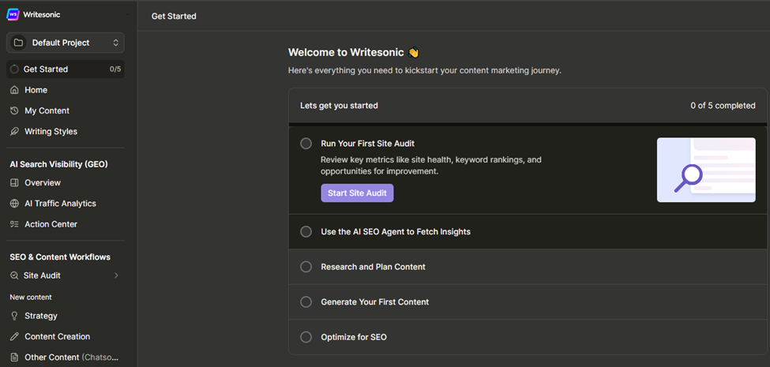Click the Lets get you started text
The width and height of the screenshot is (770, 367).
339,106
